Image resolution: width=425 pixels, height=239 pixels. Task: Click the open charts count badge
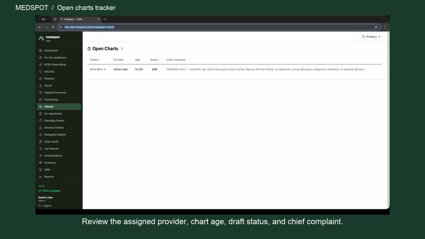click(x=122, y=49)
